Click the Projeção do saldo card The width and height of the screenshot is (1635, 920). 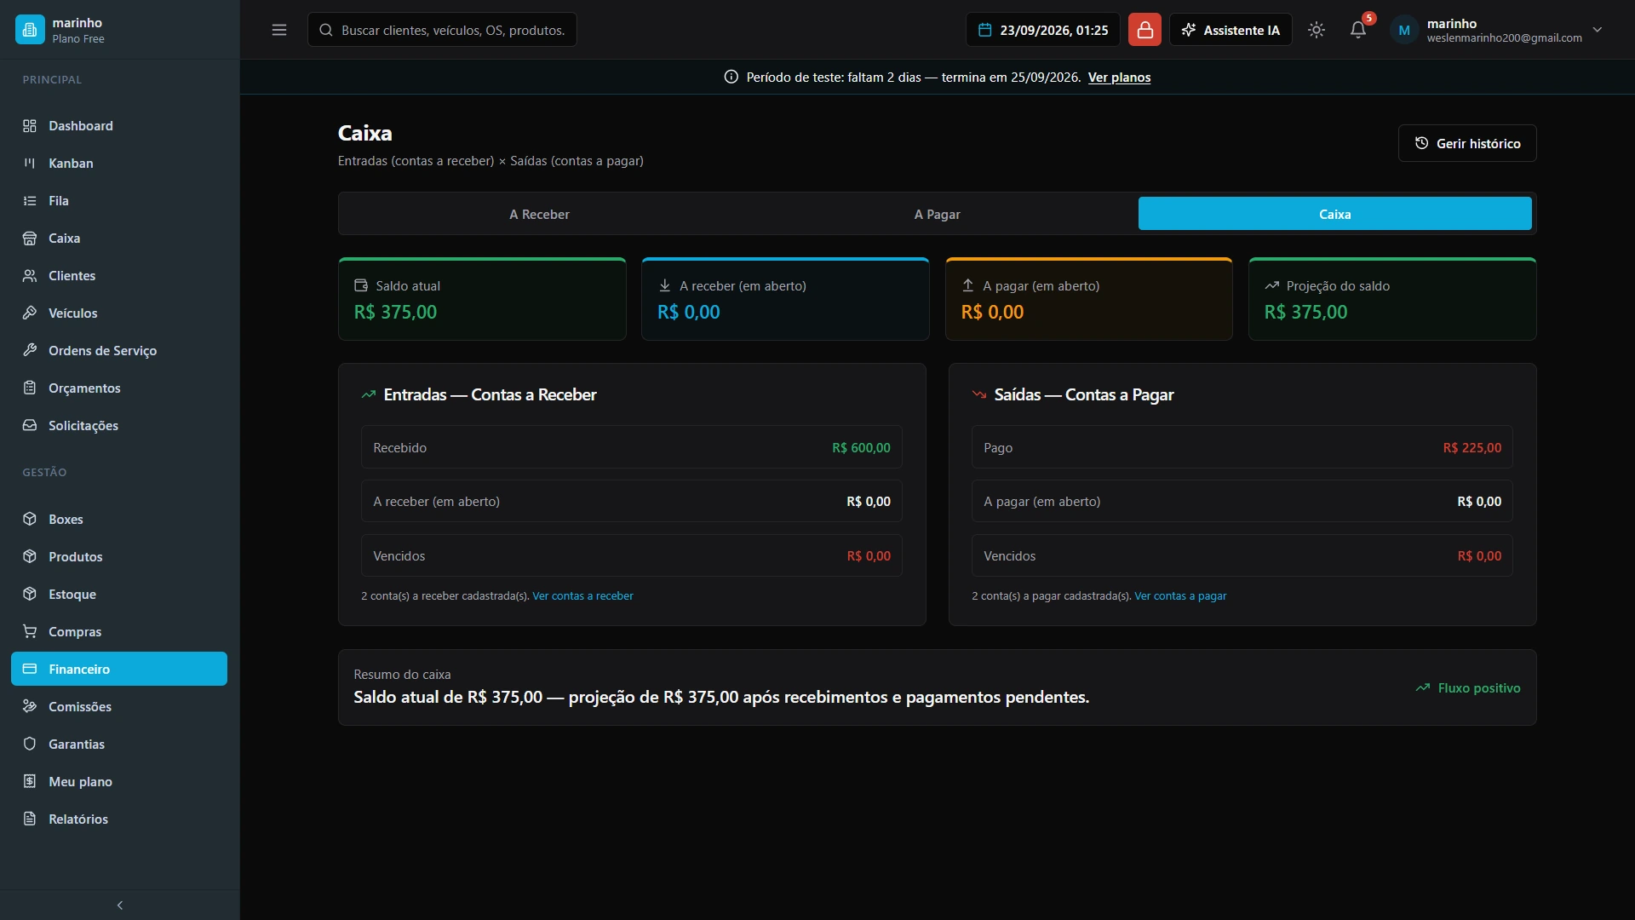[1392, 299]
